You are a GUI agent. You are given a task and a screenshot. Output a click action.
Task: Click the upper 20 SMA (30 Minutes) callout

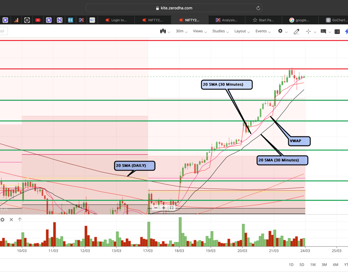pos(227,85)
